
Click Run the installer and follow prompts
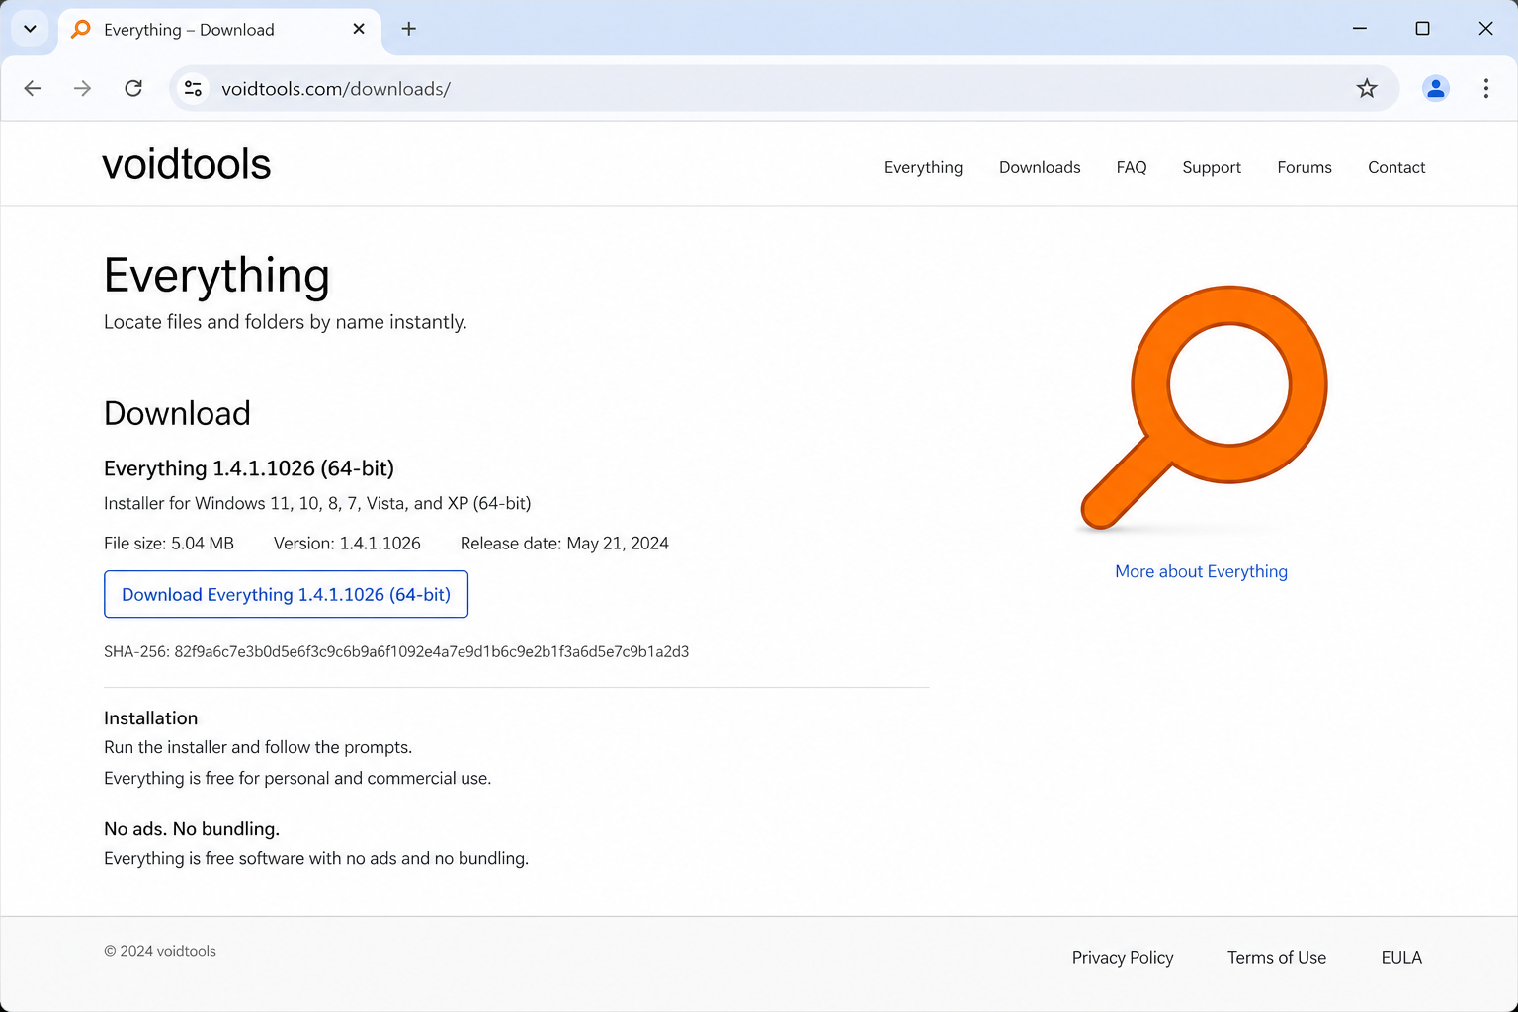[258, 747]
